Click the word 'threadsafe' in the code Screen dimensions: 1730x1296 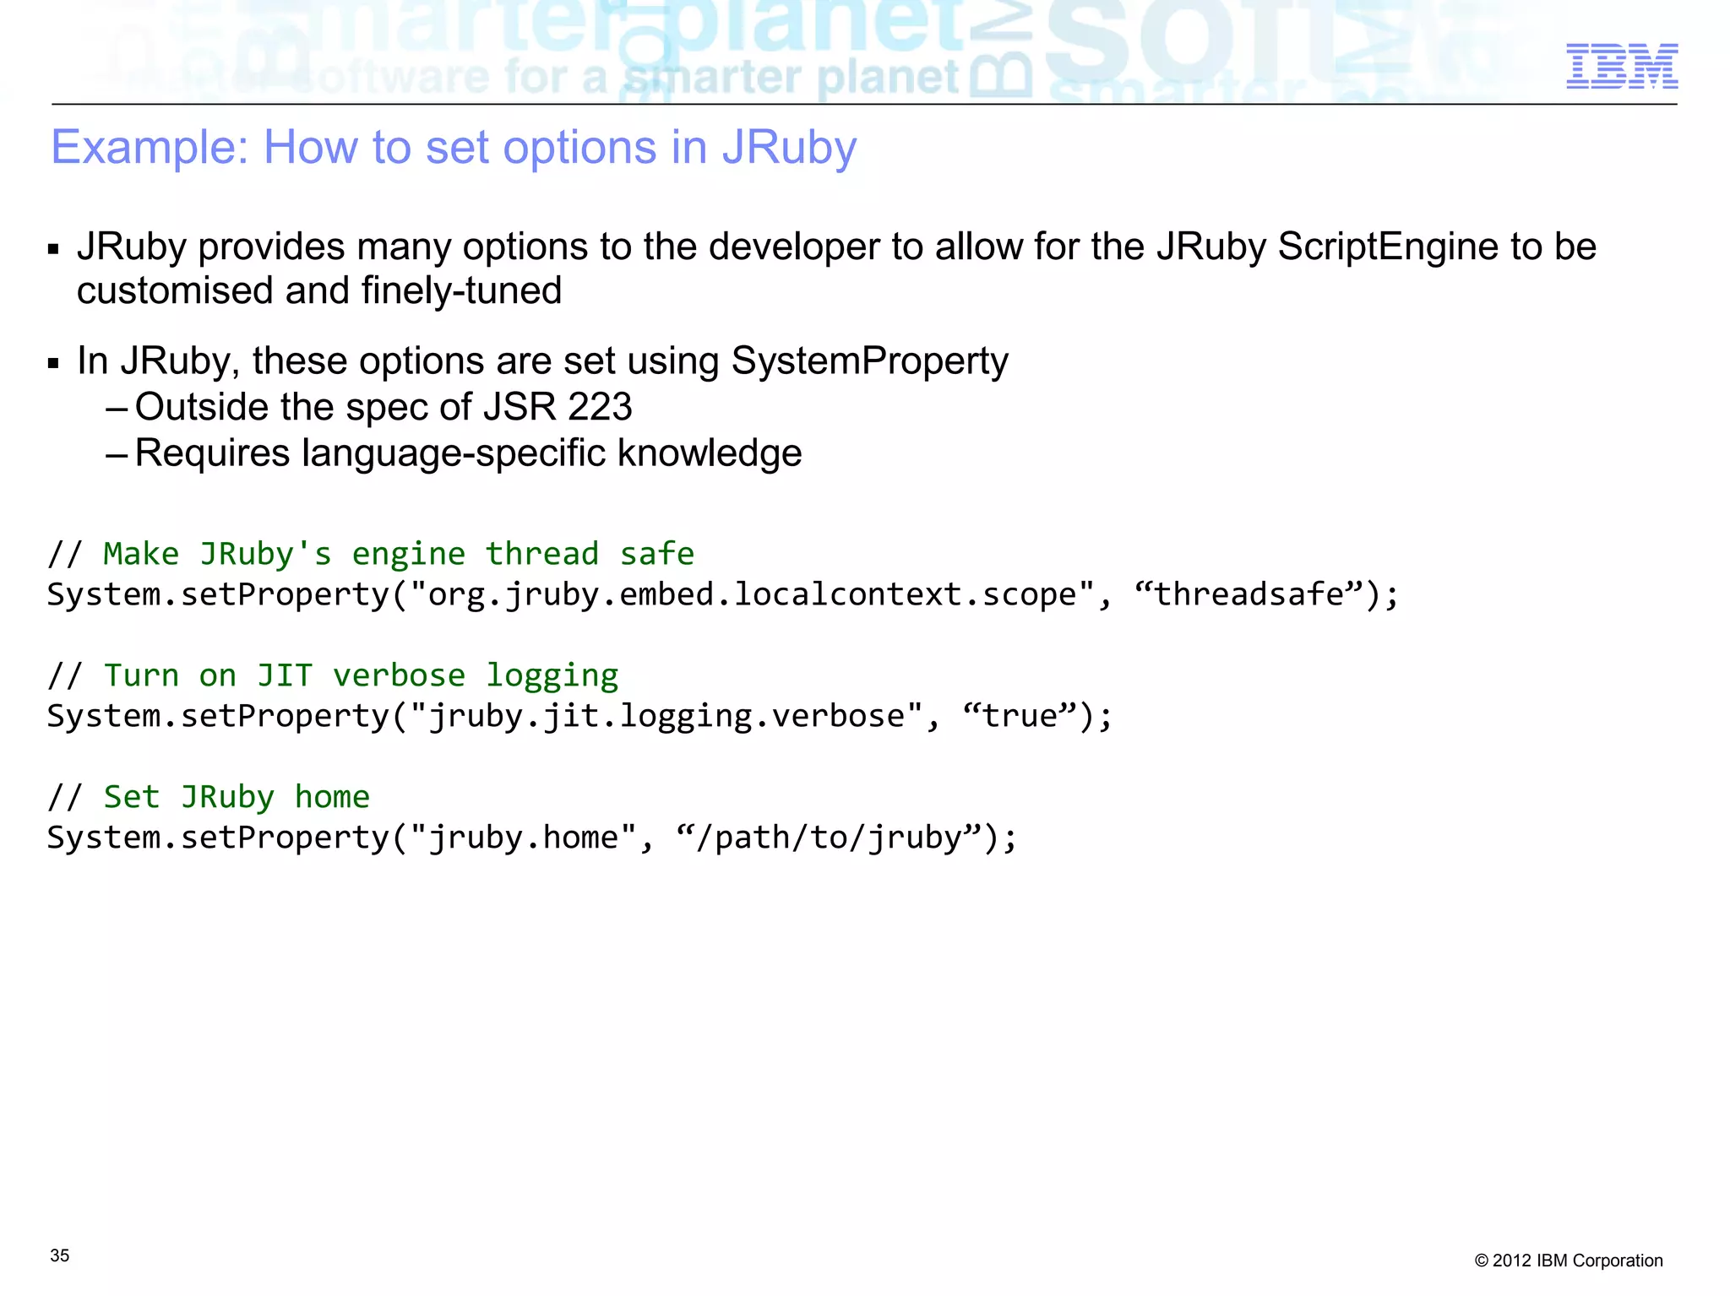[1248, 594]
